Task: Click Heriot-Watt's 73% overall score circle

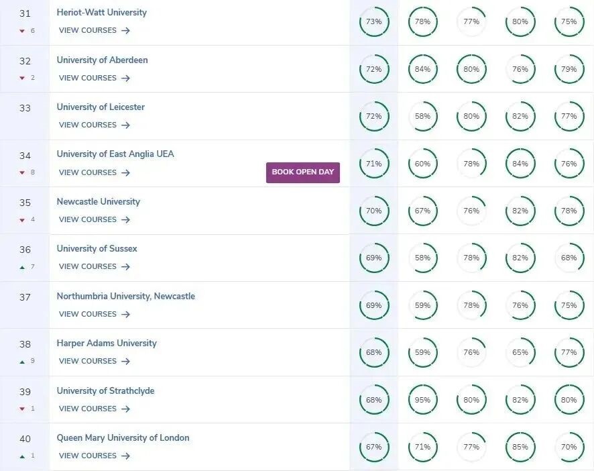Action: click(374, 21)
